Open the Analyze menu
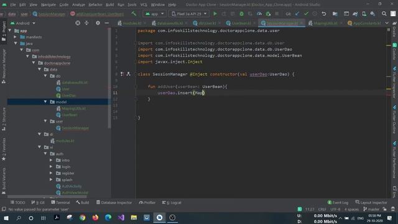This screenshot has width=398, height=224. coord(78,4)
